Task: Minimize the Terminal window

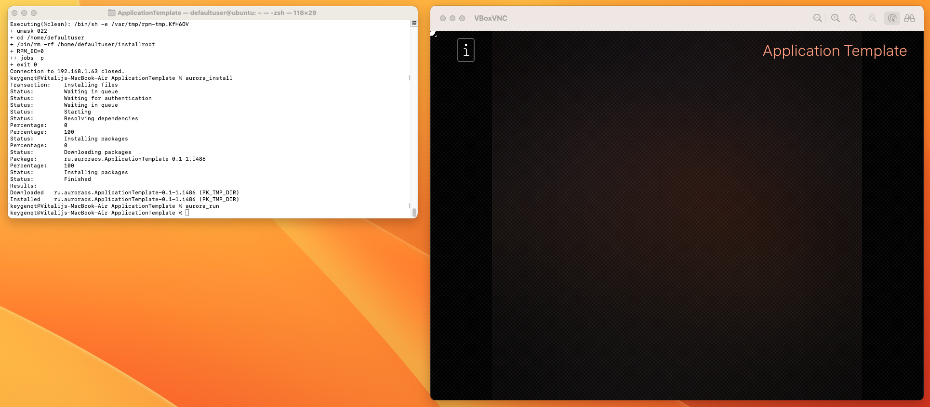Action: (24, 13)
